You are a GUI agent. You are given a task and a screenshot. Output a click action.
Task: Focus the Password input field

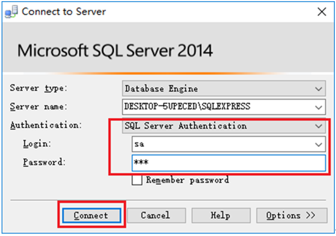[x=228, y=163]
